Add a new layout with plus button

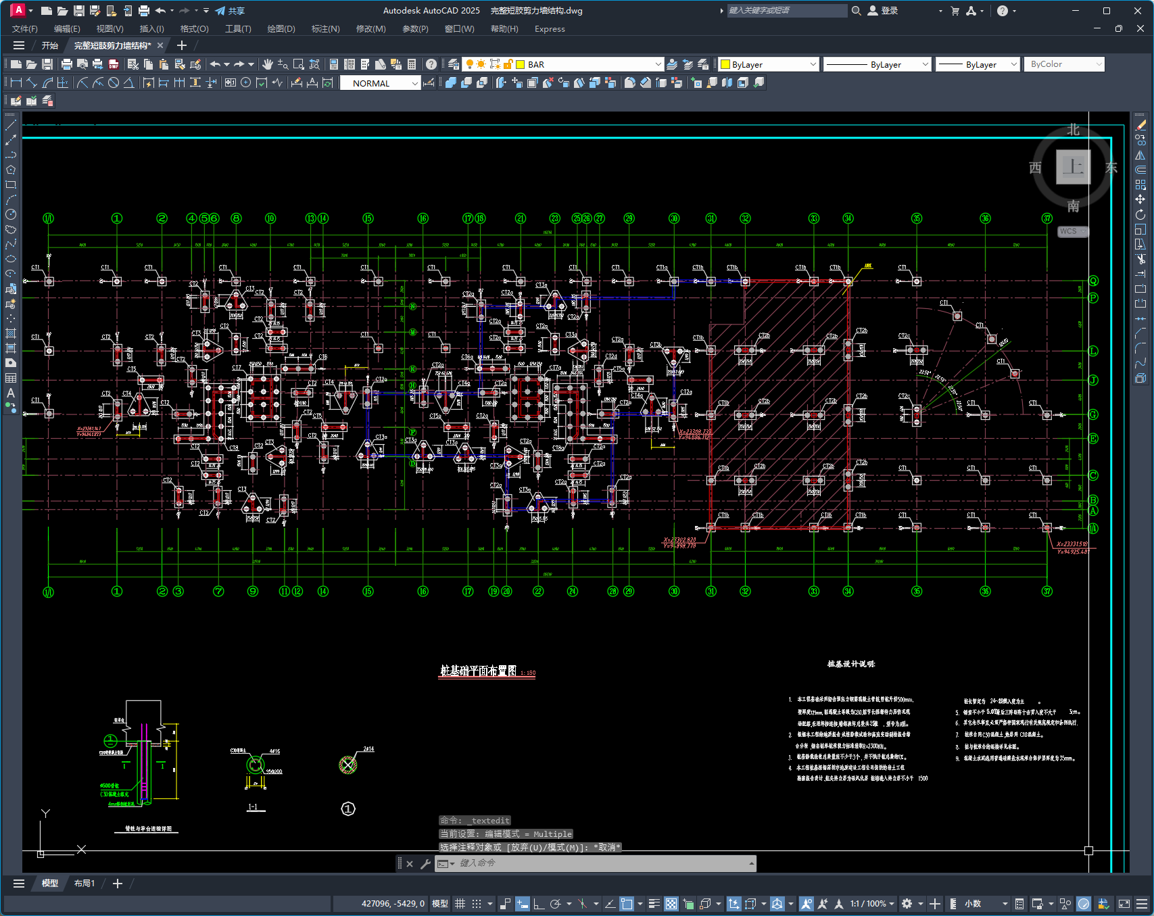(x=118, y=884)
